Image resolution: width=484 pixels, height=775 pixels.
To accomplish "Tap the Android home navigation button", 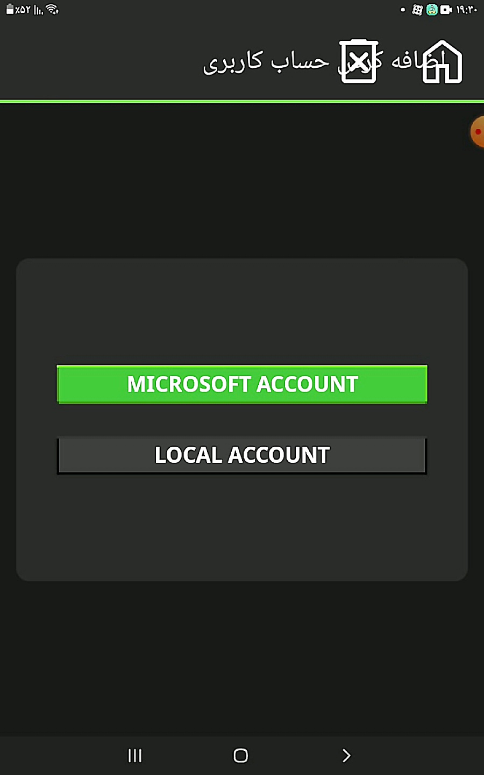I will pyautogui.click(x=241, y=756).
